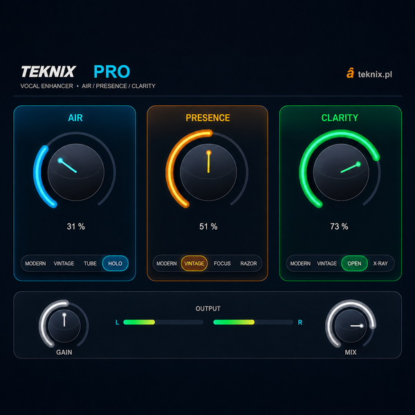Toggle HOLO mode in the AIR panel

[x=115, y=264]
